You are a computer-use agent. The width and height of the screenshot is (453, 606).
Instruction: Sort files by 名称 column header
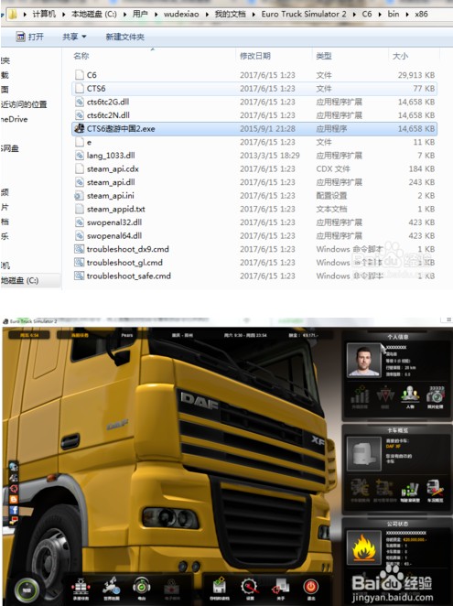[81, 56]
